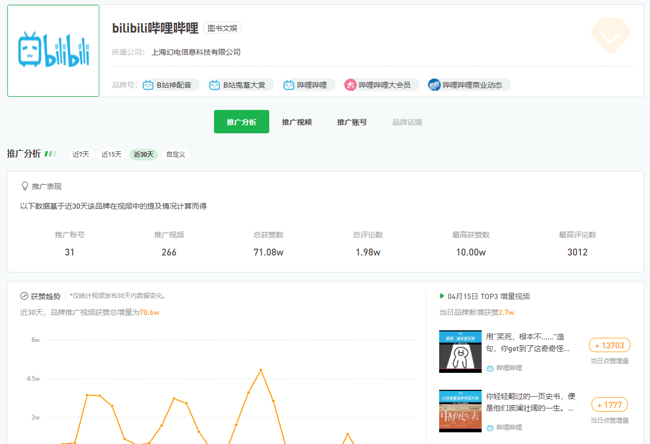Click the orange favorite badge icon

point(611,36)
